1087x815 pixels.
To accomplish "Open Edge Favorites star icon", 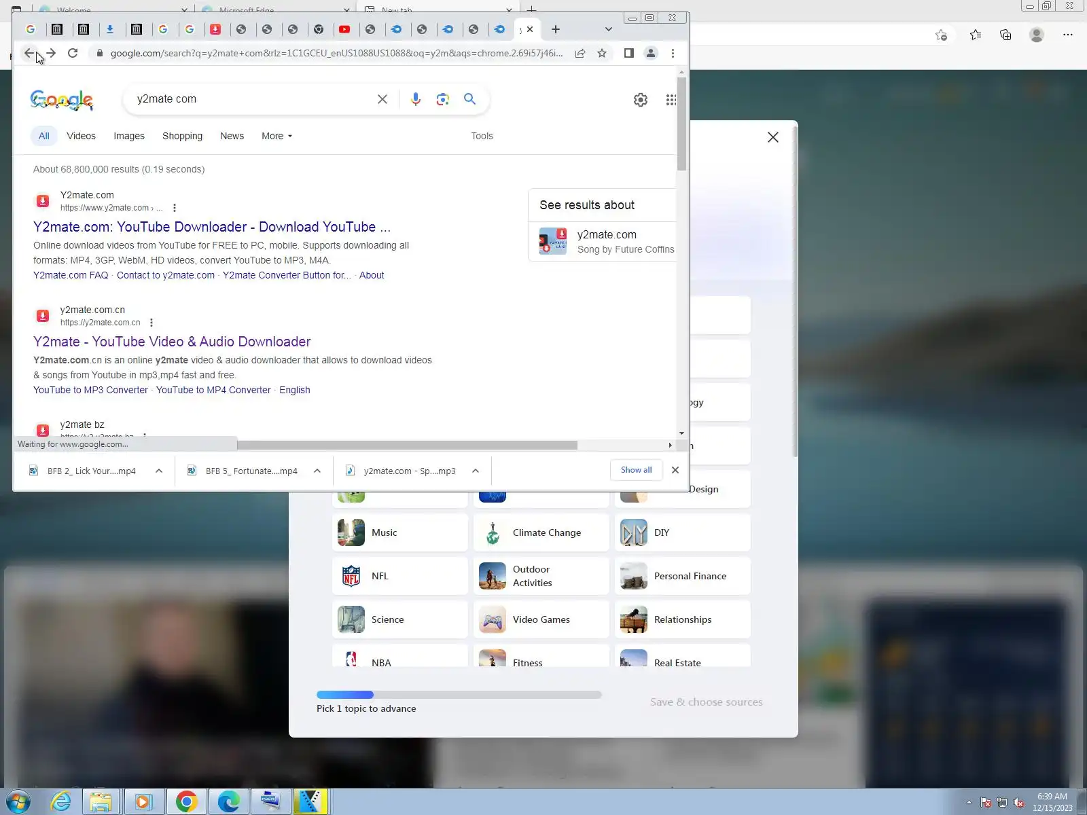I will (976, 35).
